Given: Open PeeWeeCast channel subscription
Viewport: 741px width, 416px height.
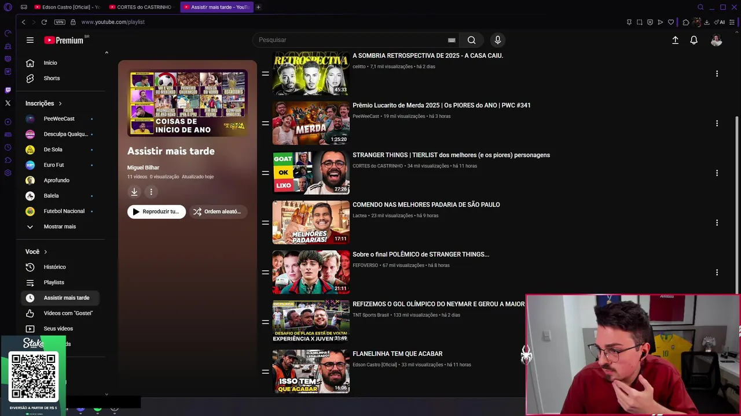Looking at the screenshot, I should (x=60, y=118).
